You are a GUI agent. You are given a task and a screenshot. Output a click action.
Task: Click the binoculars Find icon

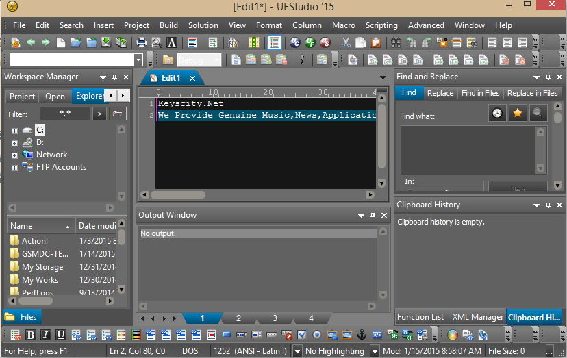click(x=396, y=42)
